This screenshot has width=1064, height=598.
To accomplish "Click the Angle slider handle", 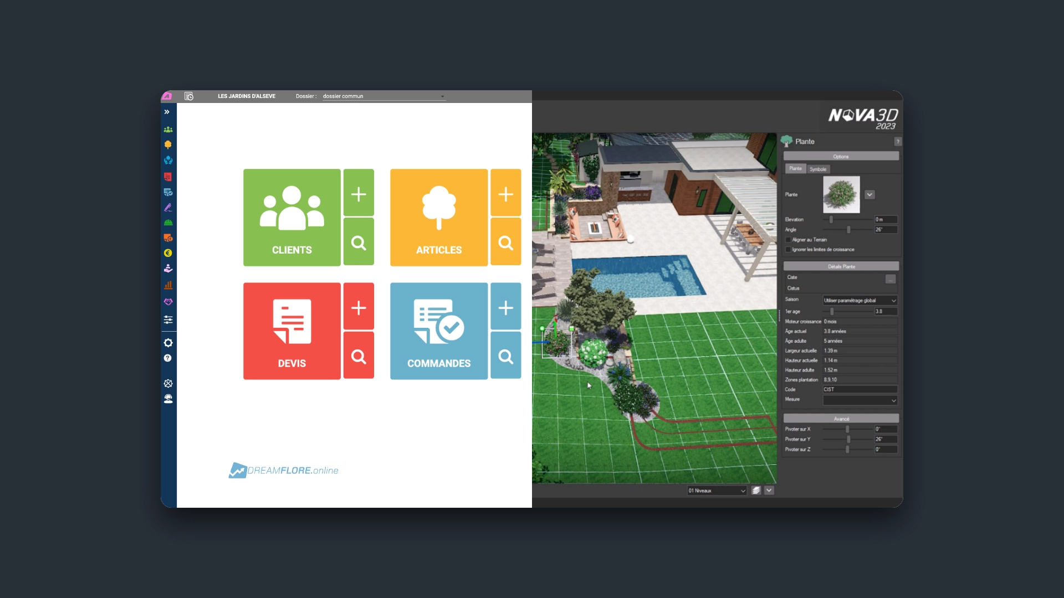I will (x=848, y=230).
